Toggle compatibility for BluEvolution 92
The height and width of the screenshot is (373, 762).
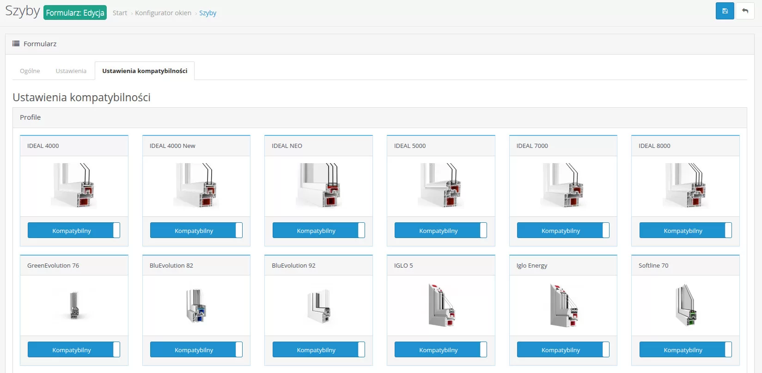(318, 349)
